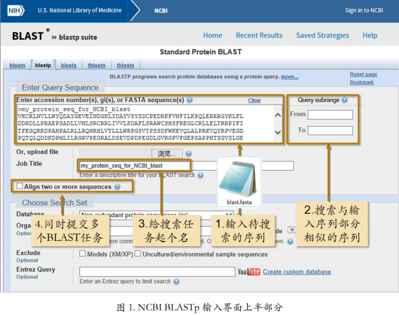Click the NCBI header link
The height and width of the screenshot is (315, 399).
(x=161, y=10)
